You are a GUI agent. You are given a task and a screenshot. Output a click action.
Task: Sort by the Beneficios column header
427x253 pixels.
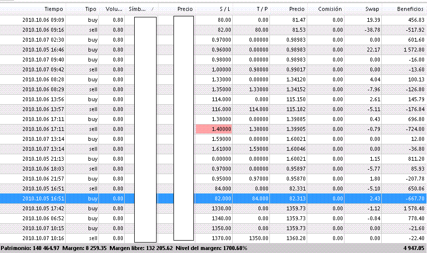click(x=410, y=9)
